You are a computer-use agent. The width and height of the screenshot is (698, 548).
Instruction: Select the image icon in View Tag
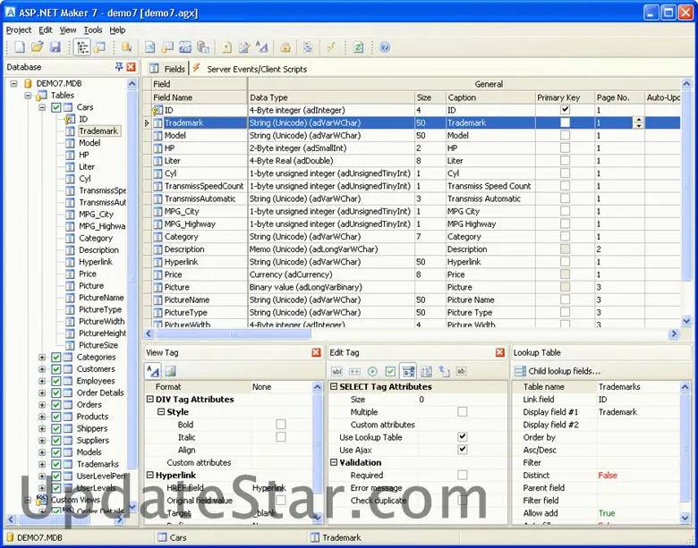171,370
